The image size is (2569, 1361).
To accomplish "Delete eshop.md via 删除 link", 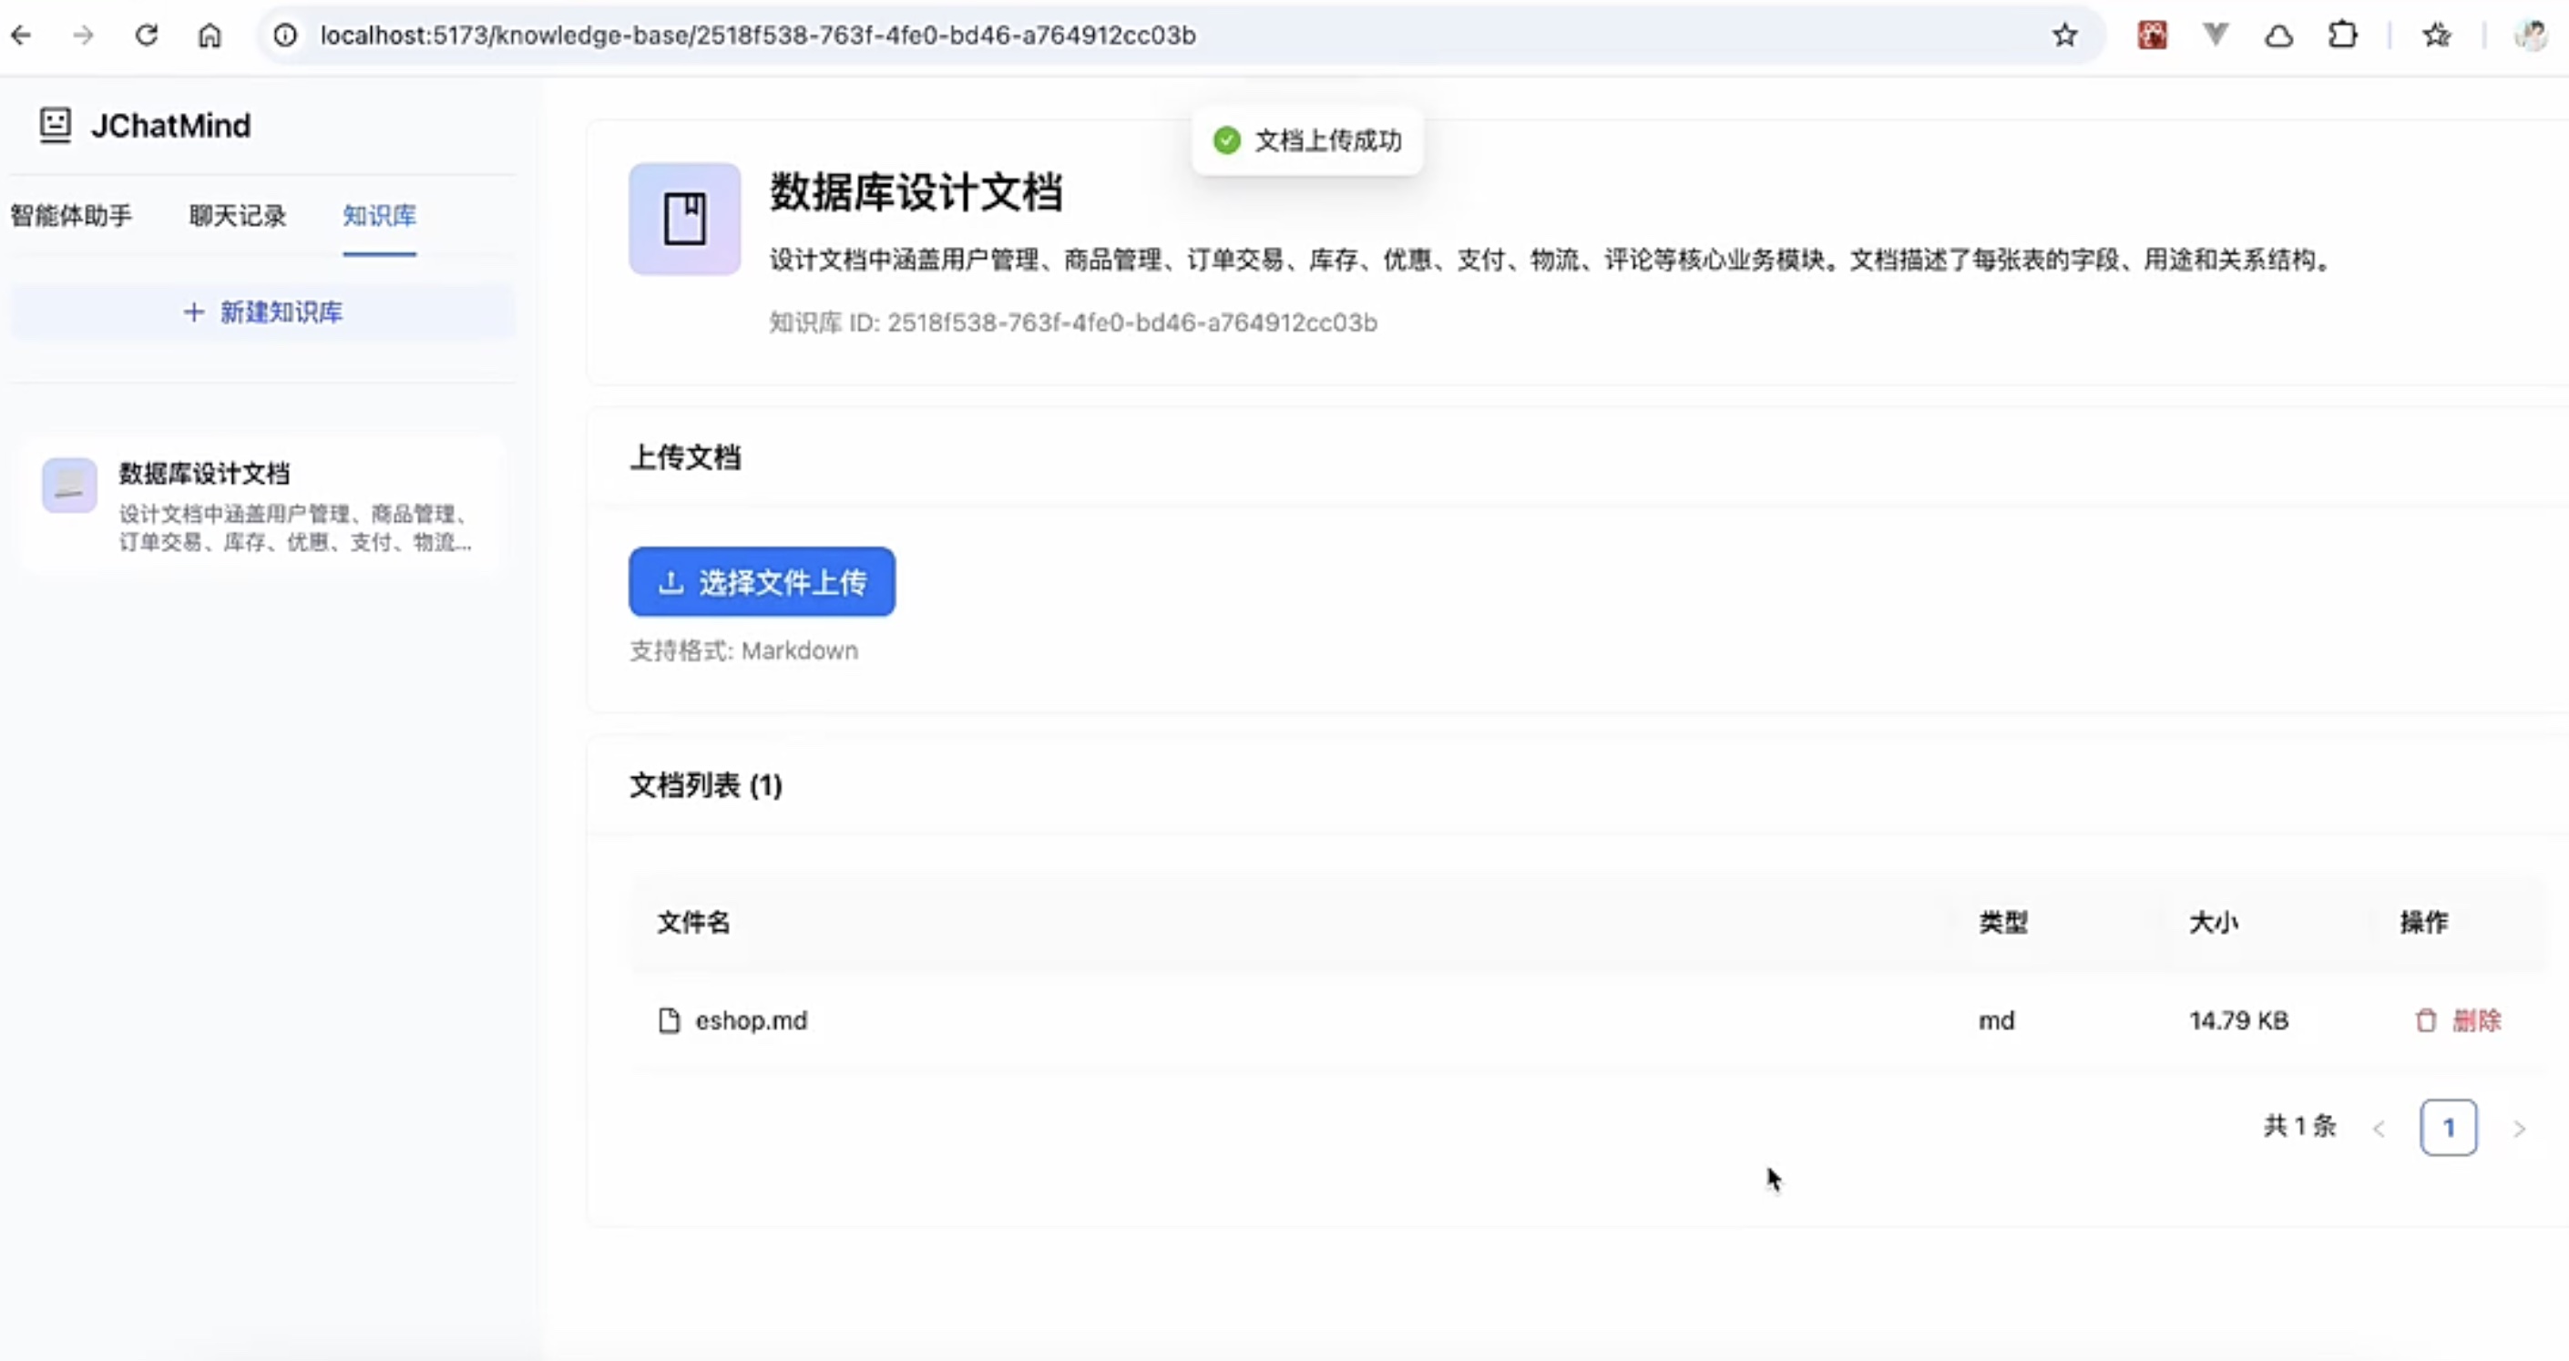I will (x=2476, y=1020).
